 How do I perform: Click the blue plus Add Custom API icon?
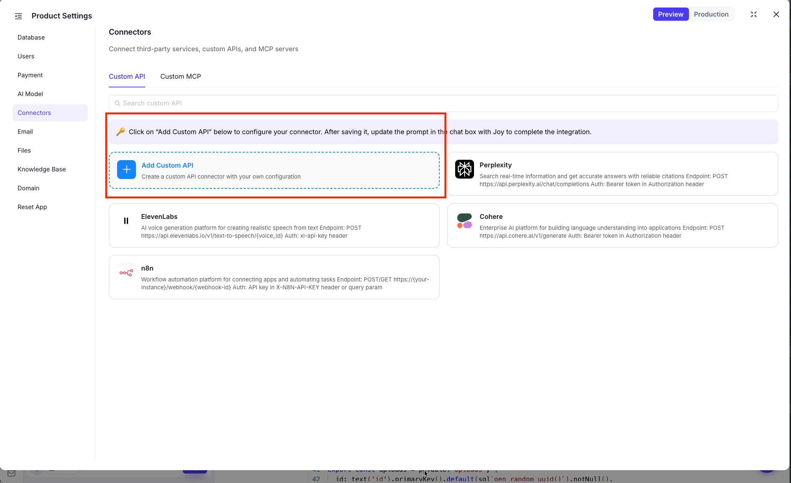126,170
